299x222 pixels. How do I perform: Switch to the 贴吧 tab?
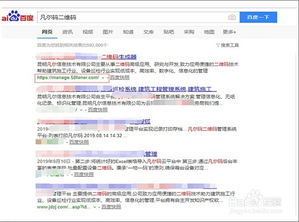[x=169, y=32]
